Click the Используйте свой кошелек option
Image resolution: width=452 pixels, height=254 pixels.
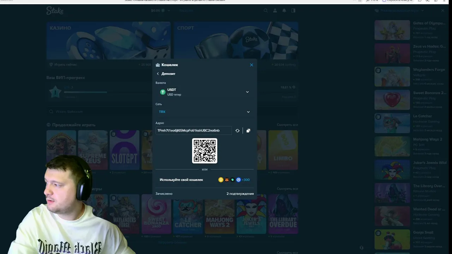[205, 180]
